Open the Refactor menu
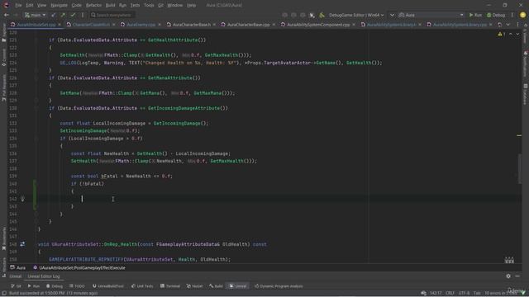Screen dimensions: 529x297 (93, 5)
